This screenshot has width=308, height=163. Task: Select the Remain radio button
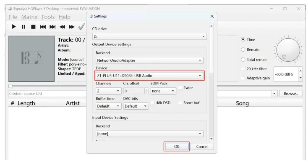pos(243,50)
